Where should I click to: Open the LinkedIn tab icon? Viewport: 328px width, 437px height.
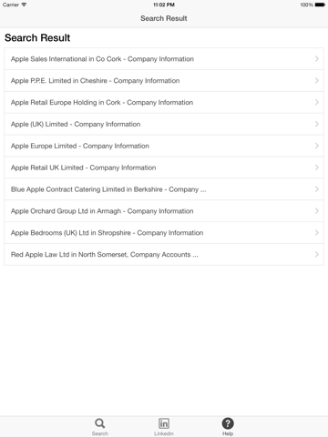pyautogui.click(x=164, y=423)
